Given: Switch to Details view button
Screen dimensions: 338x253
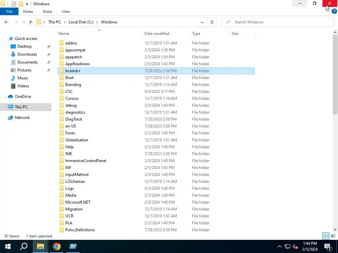Looking at the screenshot, I should pos(326,236).
